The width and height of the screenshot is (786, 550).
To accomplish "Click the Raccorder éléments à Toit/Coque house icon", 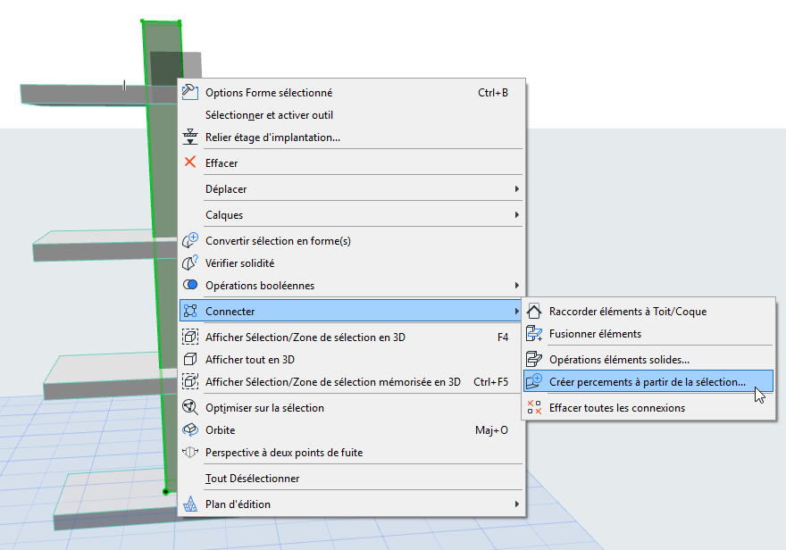I will pos(534,311).
